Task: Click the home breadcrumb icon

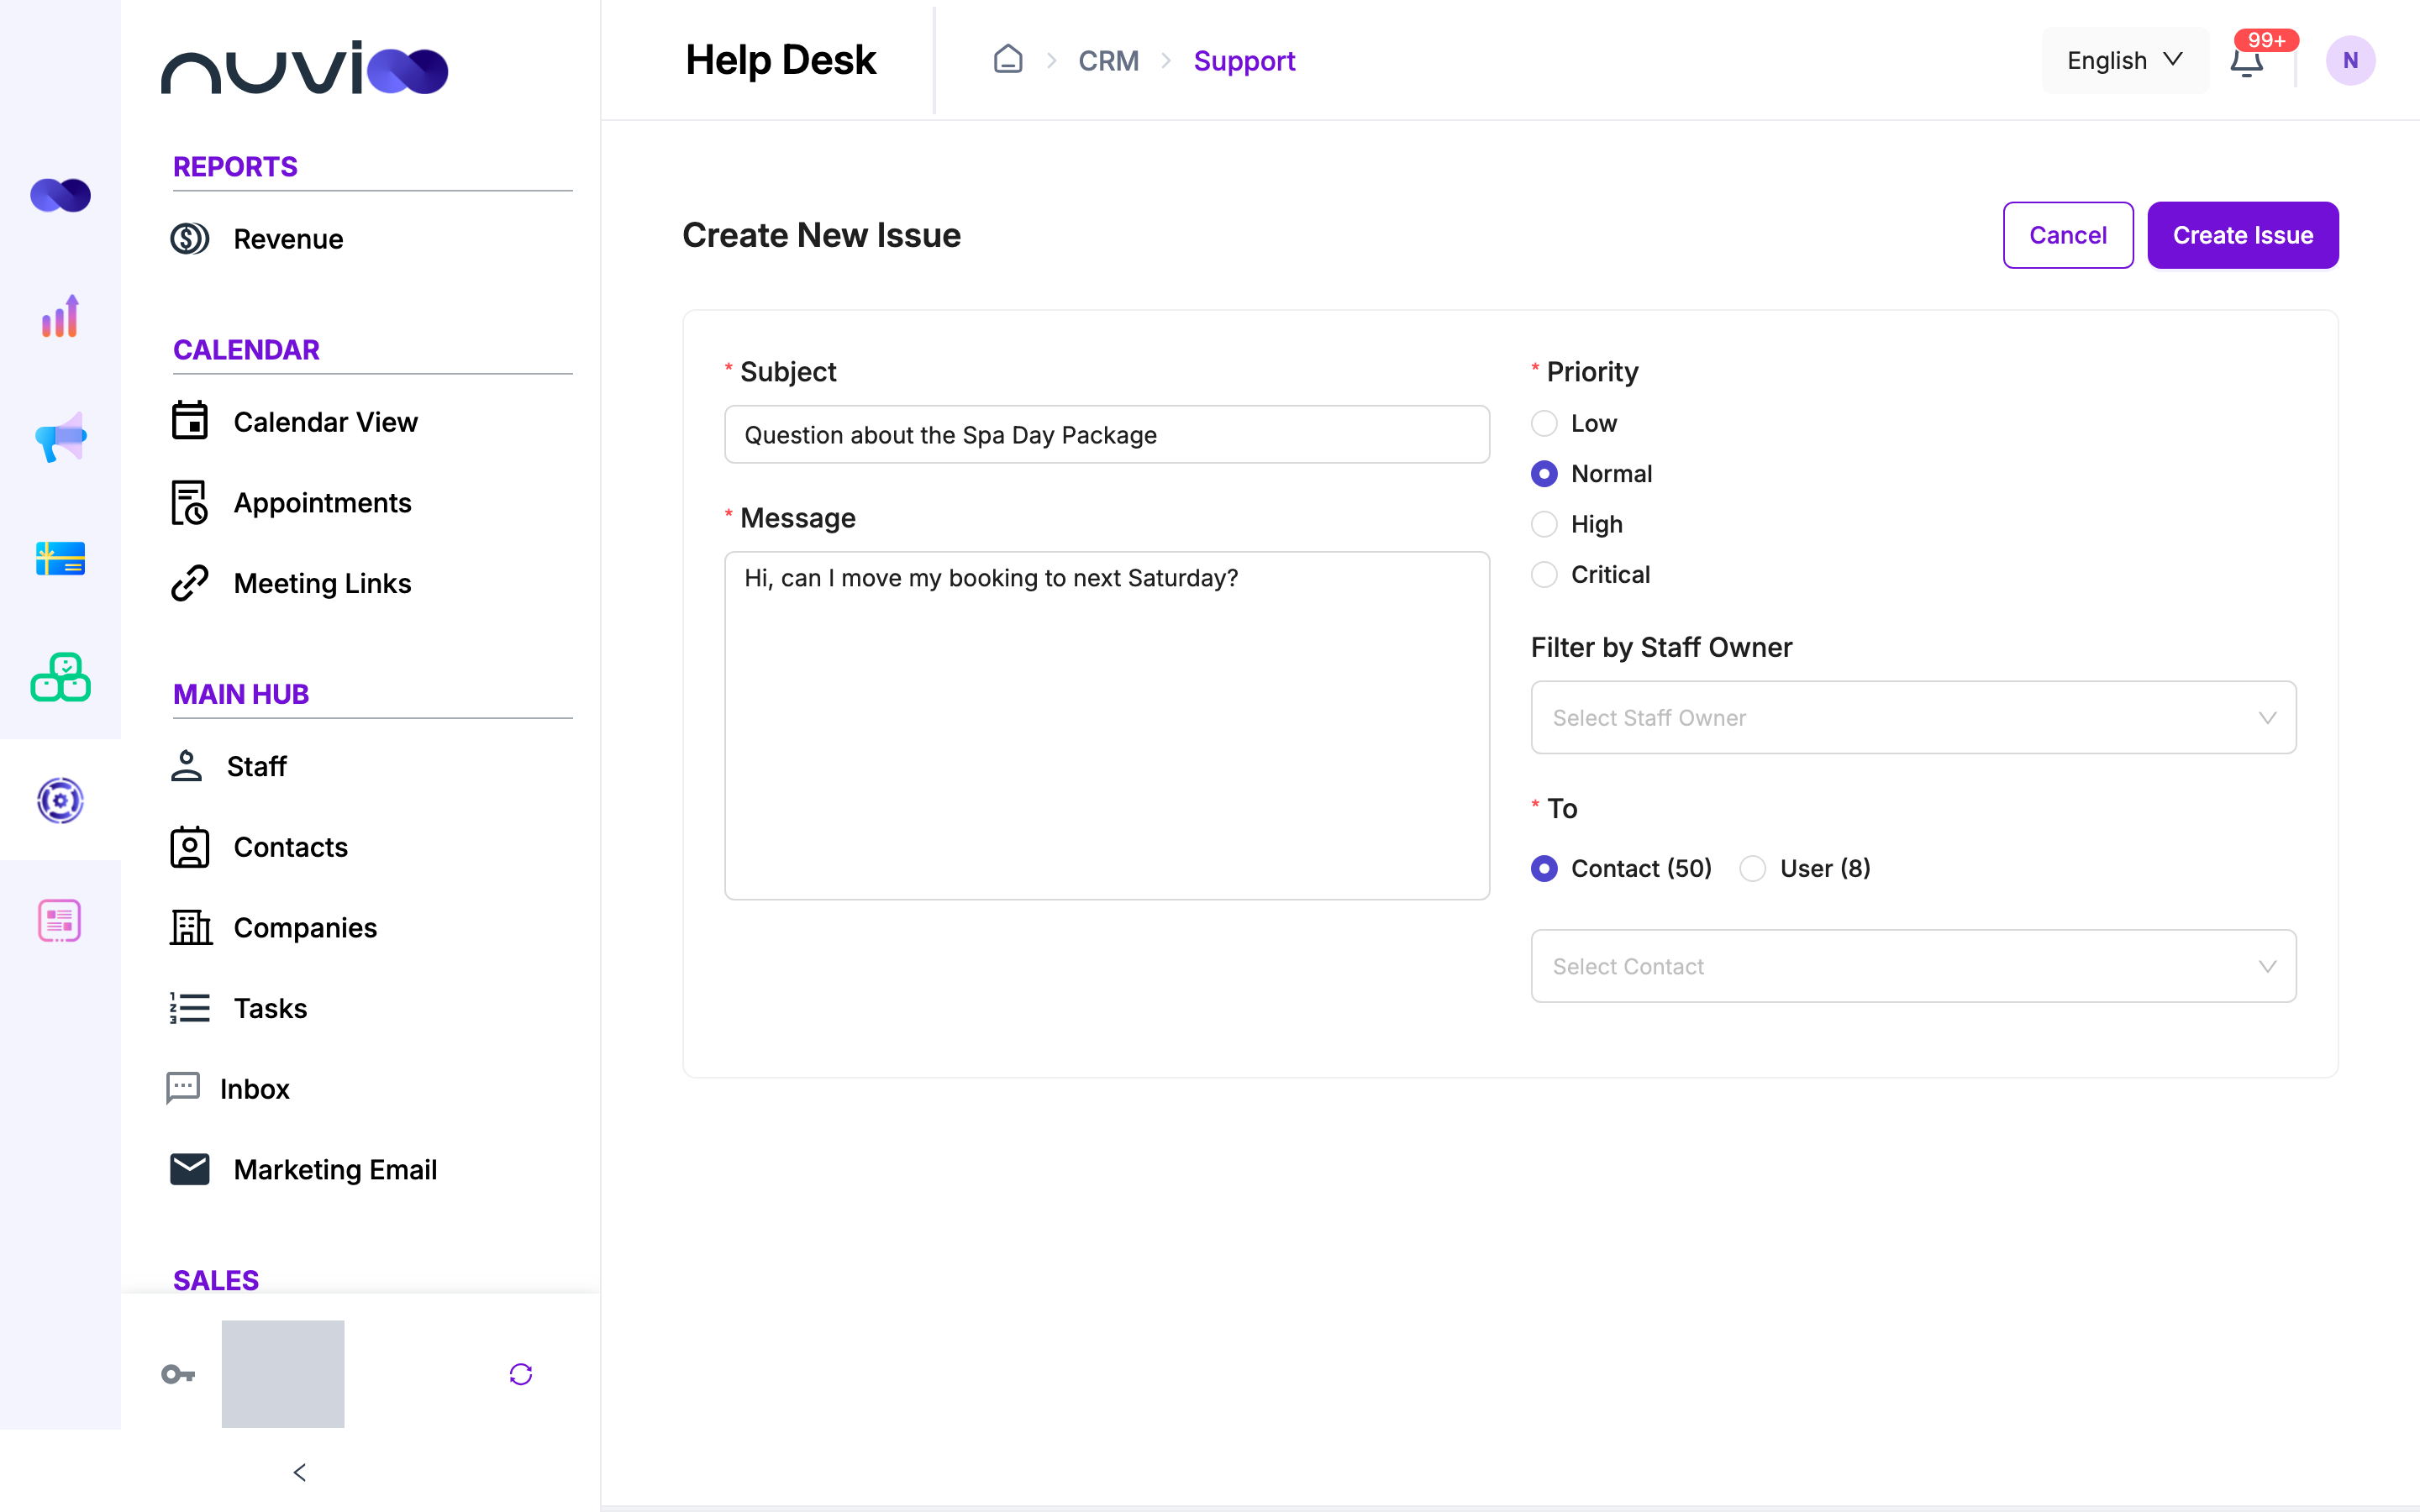Action: (x=1008, y=60)
